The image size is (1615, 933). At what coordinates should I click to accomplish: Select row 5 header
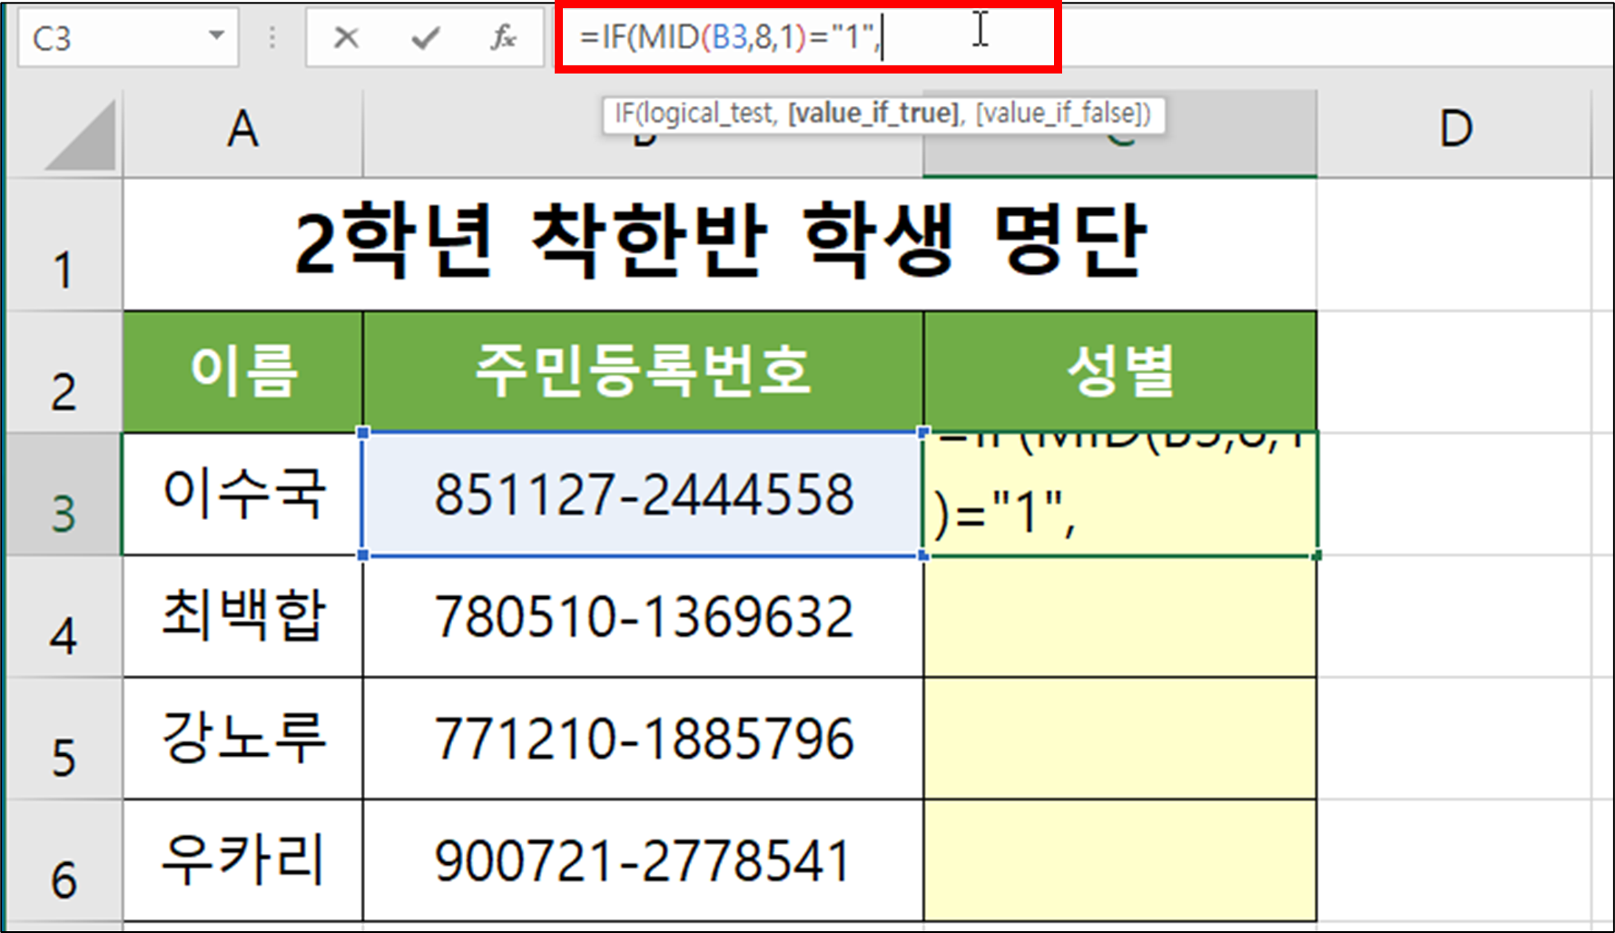(x=64, y=738)
